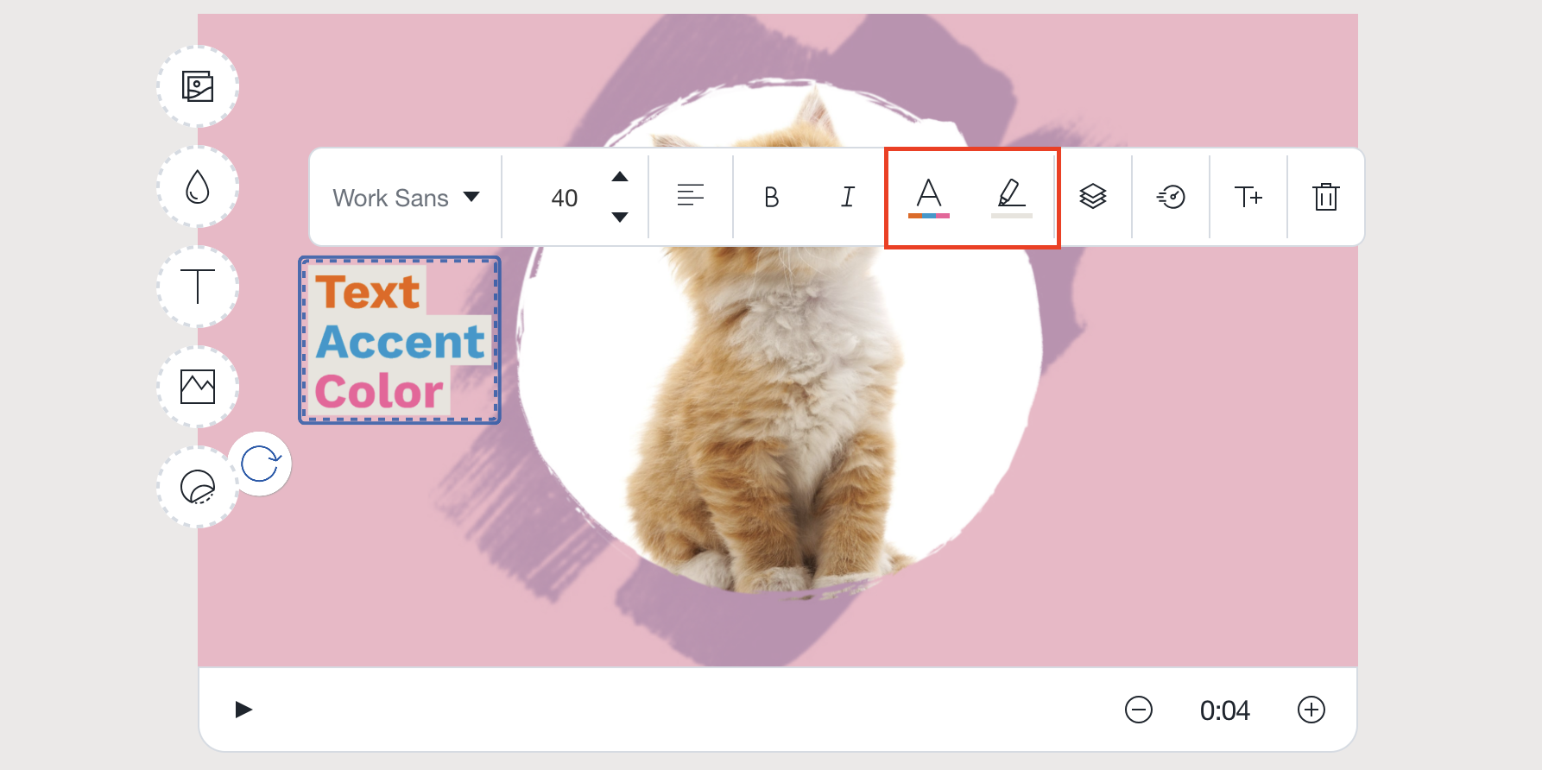
Task: Open the Work Sans font dropdown
Action: [x=406, y=198]
